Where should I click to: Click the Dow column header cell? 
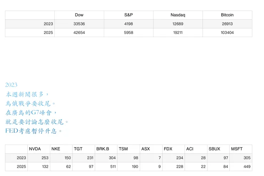click(79, 15)
